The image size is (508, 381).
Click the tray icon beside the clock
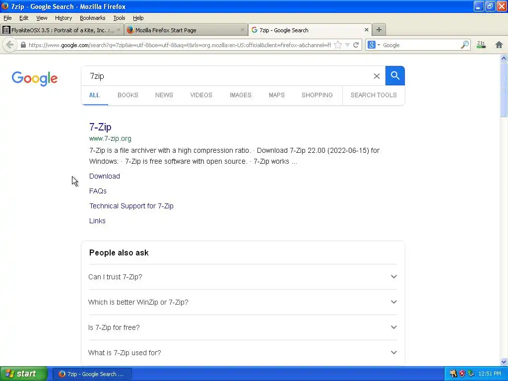[x=471, y=374]
